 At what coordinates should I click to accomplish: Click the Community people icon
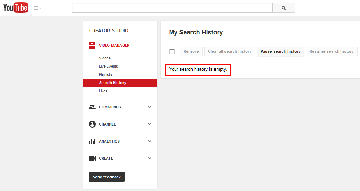tap(92, 107)
